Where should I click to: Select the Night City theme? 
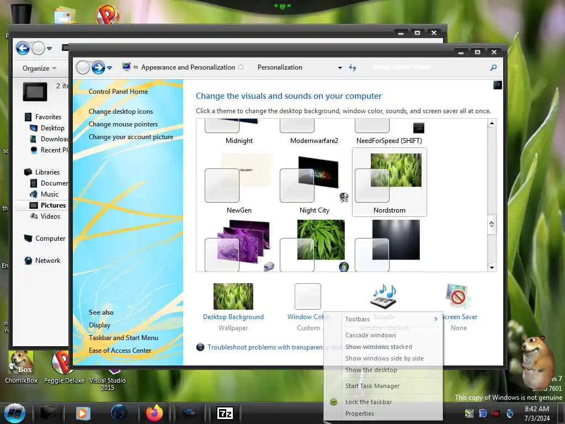coord(314,182)
